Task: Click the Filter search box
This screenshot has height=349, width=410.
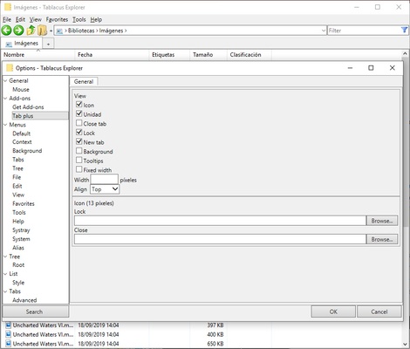Action: [x=364, y=31]
